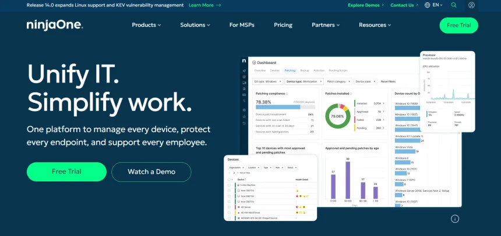501x236 pixels.
Task: Tick the select-all checkbox in Devices header
Action: point(229,180)
